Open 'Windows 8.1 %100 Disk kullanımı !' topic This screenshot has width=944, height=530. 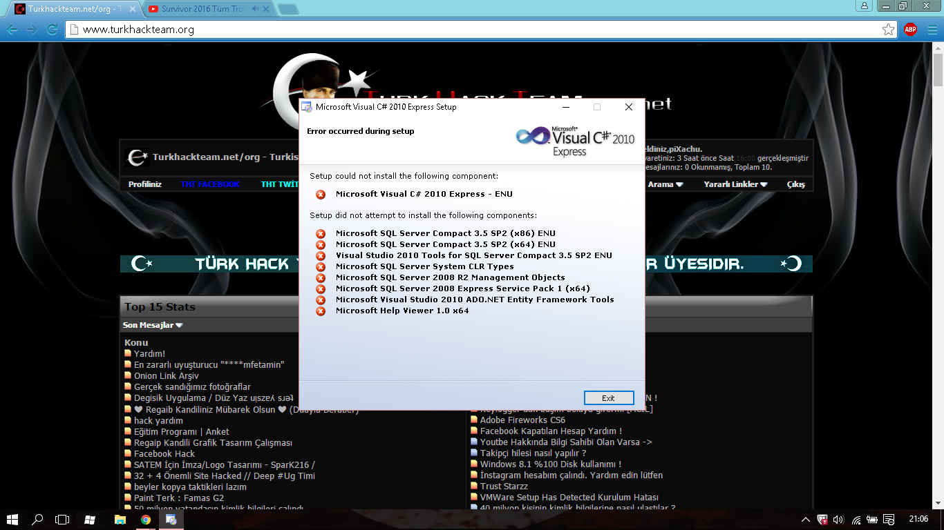coord(551,464)
